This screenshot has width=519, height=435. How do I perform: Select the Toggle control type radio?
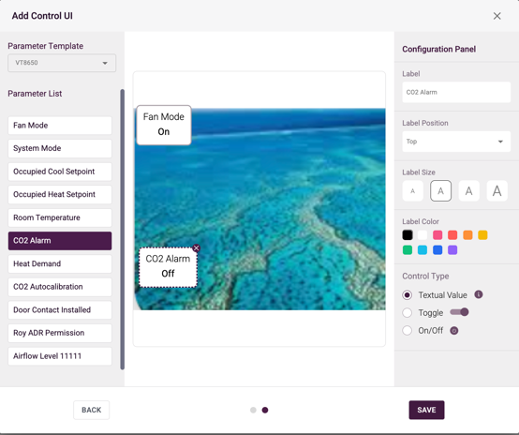pyautogui.click(x=408, y=313)
